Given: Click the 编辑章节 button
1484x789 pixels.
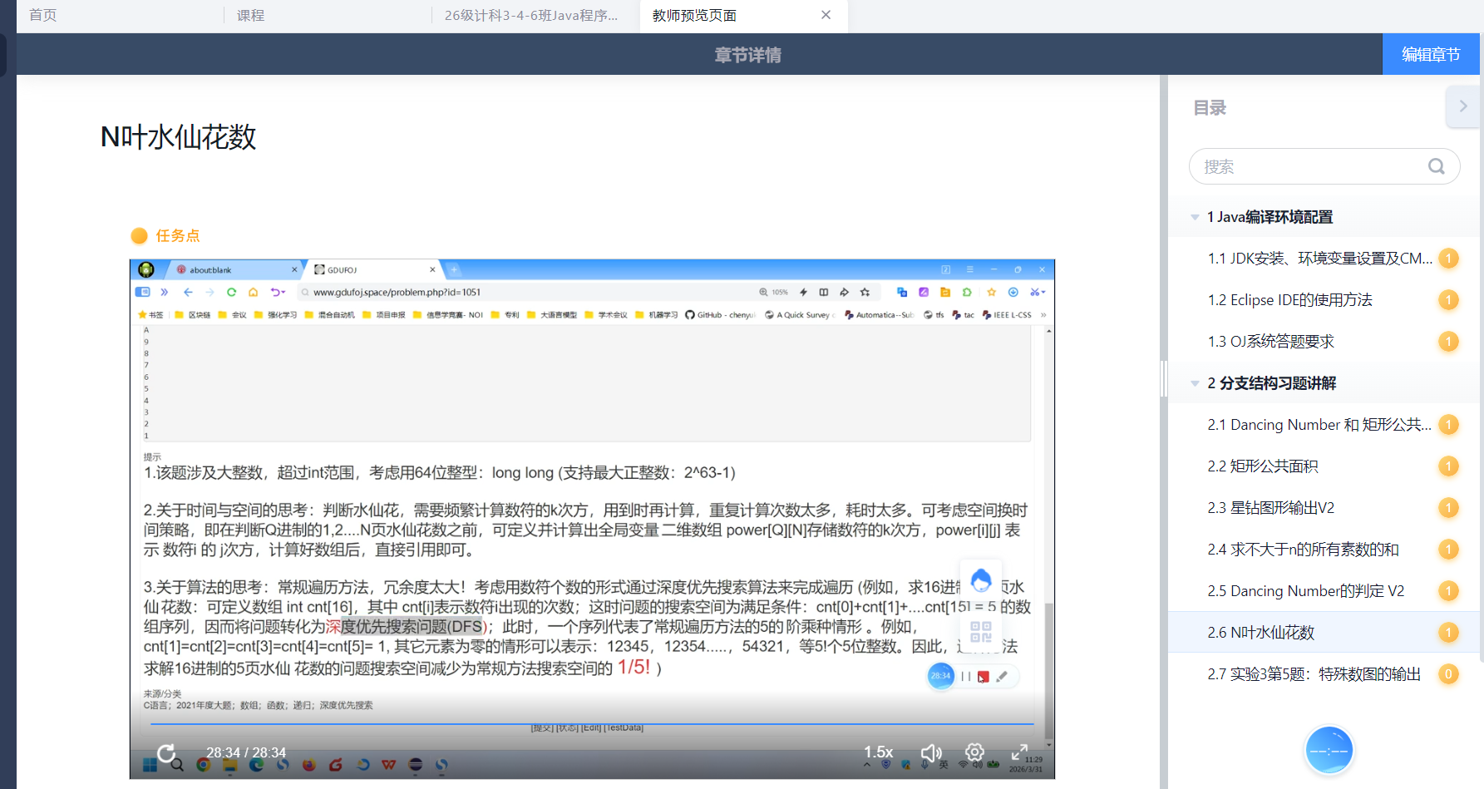Looking at the screenshot, I should [1430, 55].
